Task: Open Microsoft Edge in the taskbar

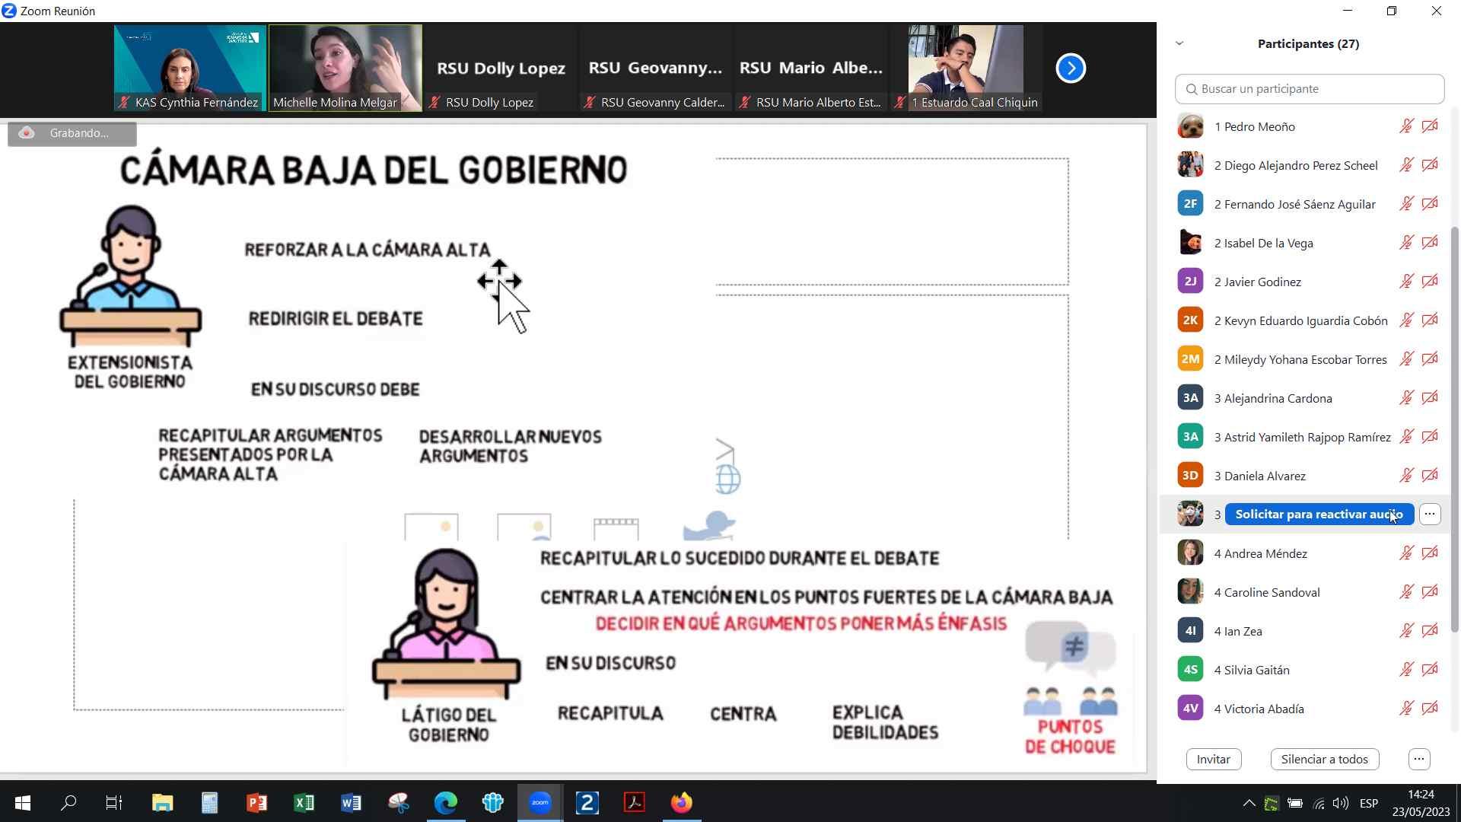Action: (446, 803)
